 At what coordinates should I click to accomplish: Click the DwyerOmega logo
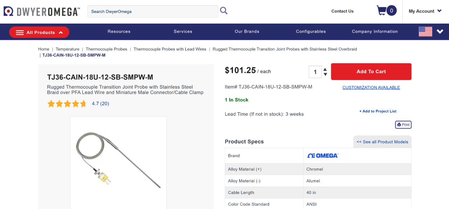pos(42,12)
